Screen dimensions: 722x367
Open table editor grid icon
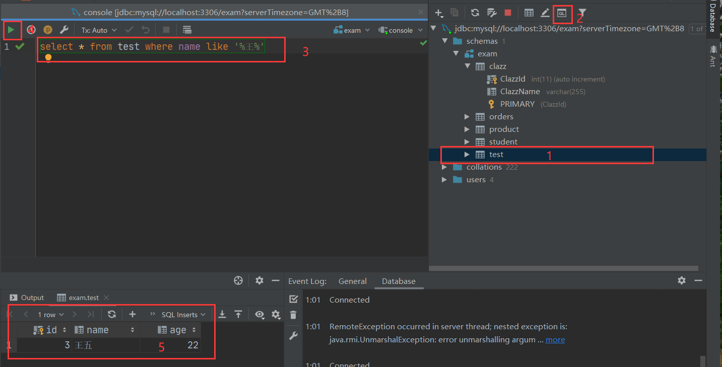tap(529, 13)
